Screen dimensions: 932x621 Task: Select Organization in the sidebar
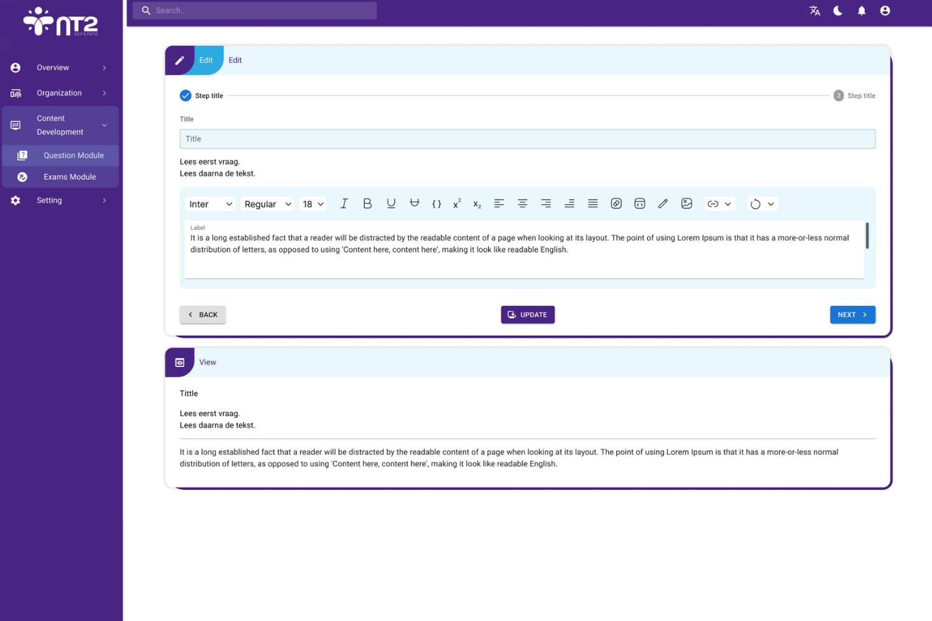pos(60,93)
